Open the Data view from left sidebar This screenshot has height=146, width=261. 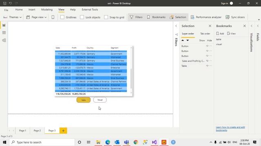[x=4, y=33]
